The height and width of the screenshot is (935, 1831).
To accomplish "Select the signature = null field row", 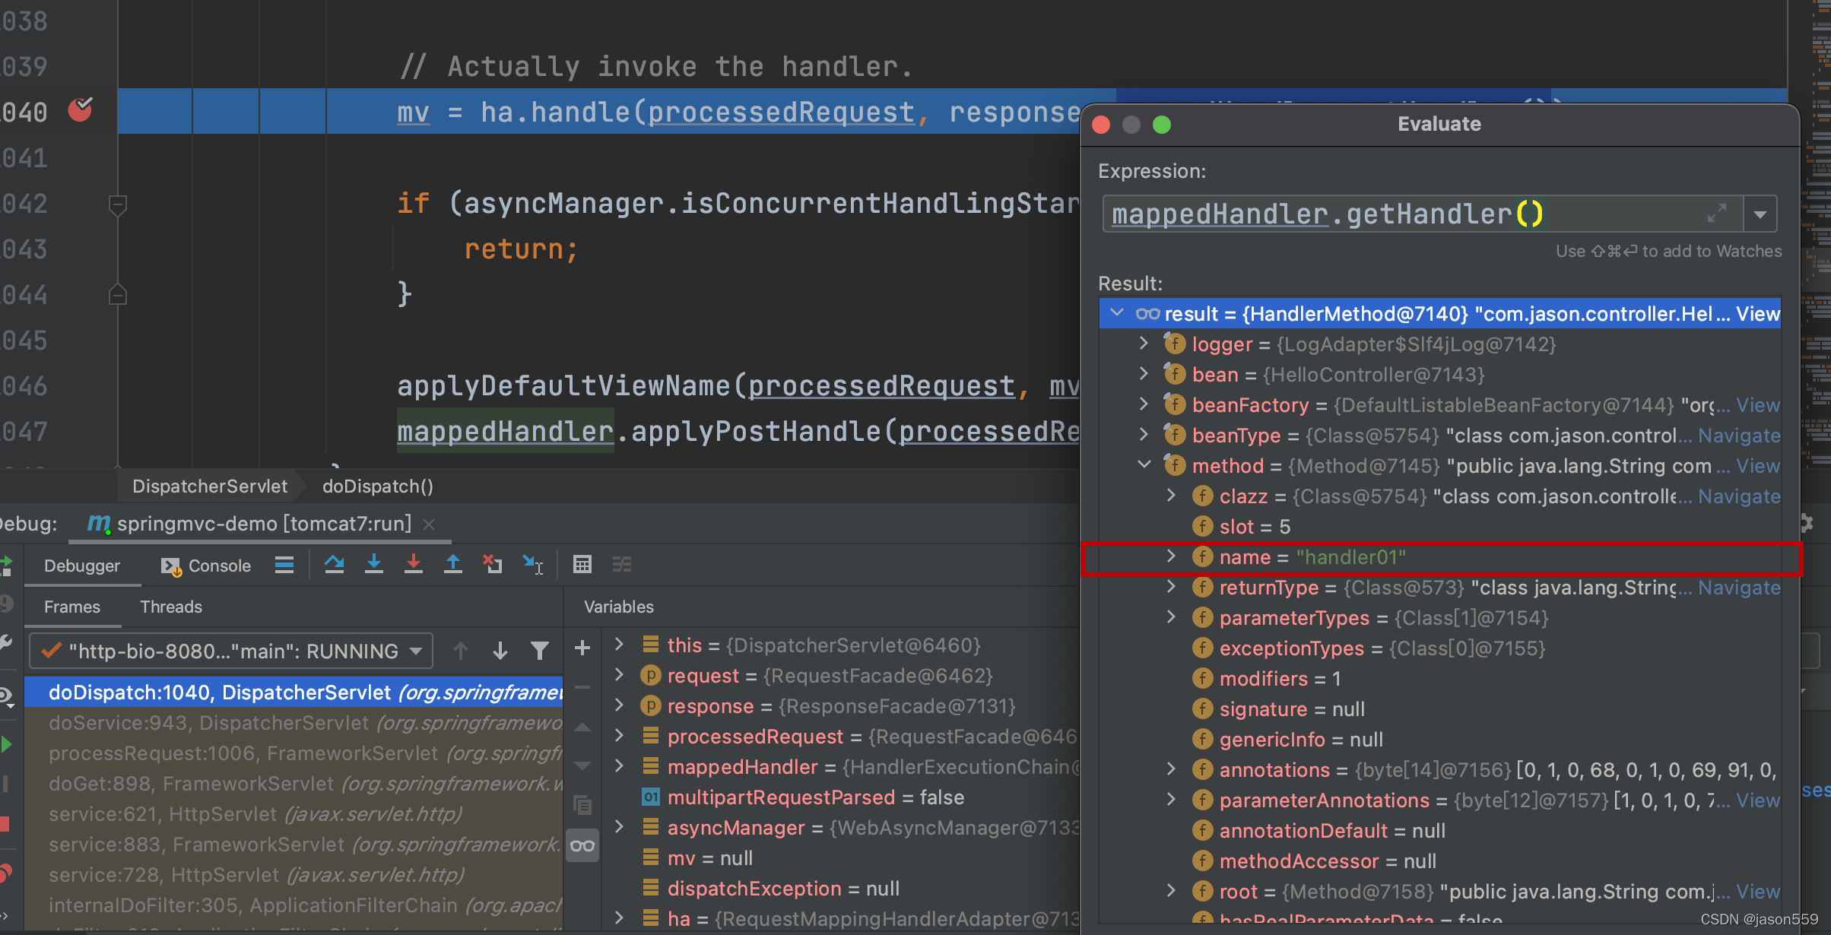I will click(1440, 709).
